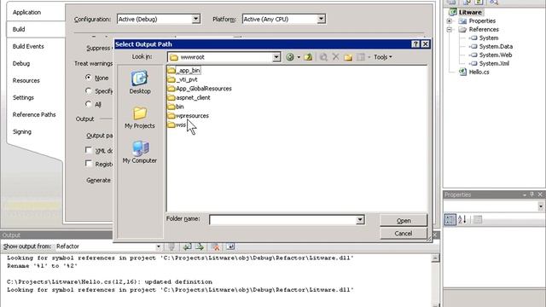Select the Specific warnings radio button
Image resolution: width=546 pixels, height=307 pixels.
[x=89, y=91]
